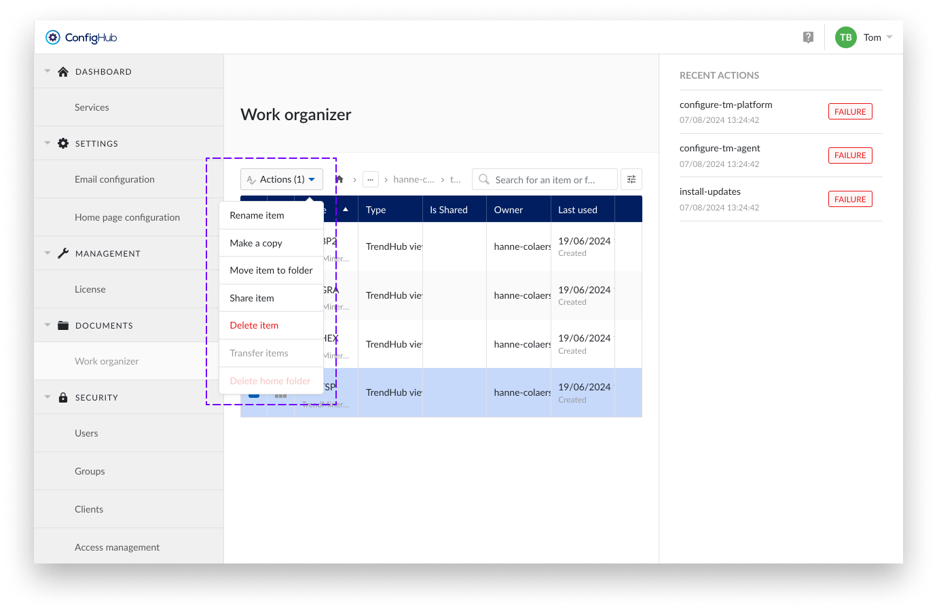Open the table filter options icon
937x611 pixels.
pos(631,179)
